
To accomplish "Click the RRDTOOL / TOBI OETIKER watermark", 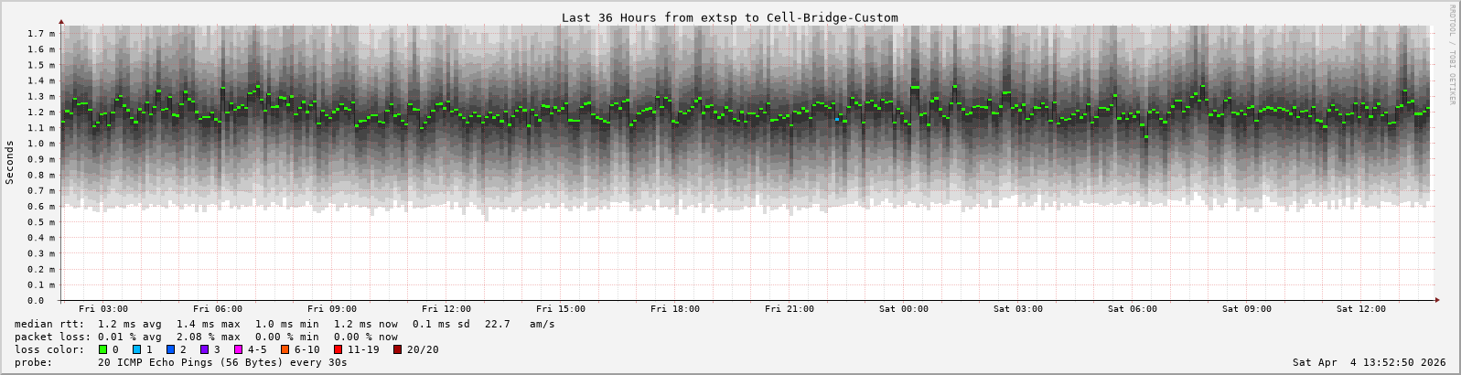I will [1452, 55].
